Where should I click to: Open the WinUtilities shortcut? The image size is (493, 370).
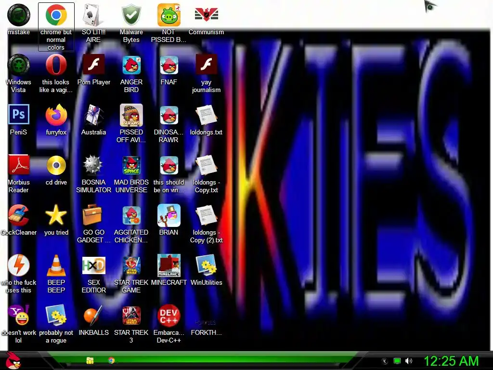coord(206,265)
